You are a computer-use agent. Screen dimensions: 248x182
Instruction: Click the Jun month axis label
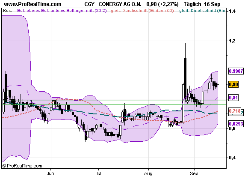pyautogui.click(x=50, y=173)
